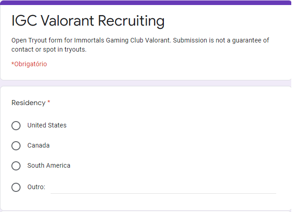
Task: Click the 'Canada' option label
Action: 38,145
